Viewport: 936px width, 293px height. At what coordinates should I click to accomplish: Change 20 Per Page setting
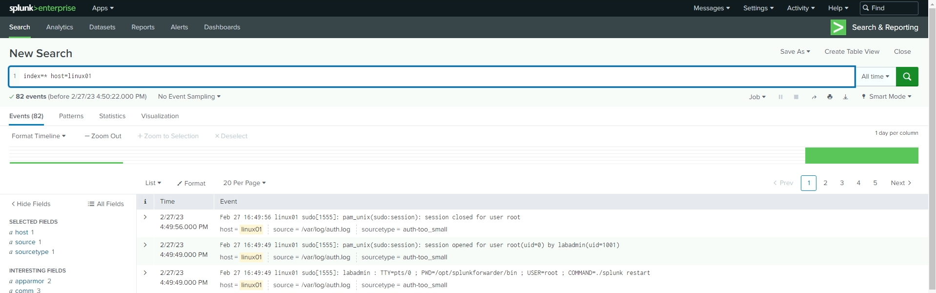(x=244, y=183)
